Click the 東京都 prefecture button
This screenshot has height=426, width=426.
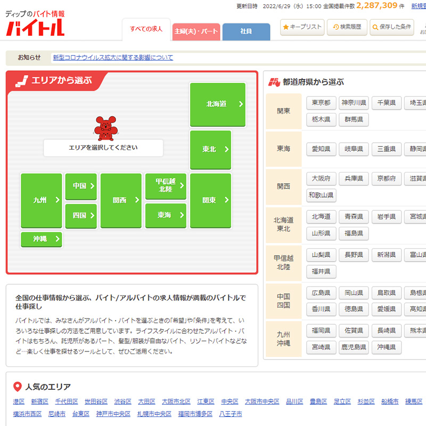tap(321, 103)
